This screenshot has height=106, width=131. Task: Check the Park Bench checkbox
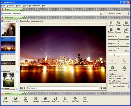coord(2,71)
